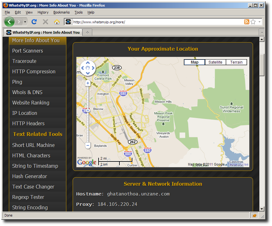The width and height of the screenshot is (272, 226).
Task: Click the RSS feed icon in address bar
Action: (x=246, y=22)
